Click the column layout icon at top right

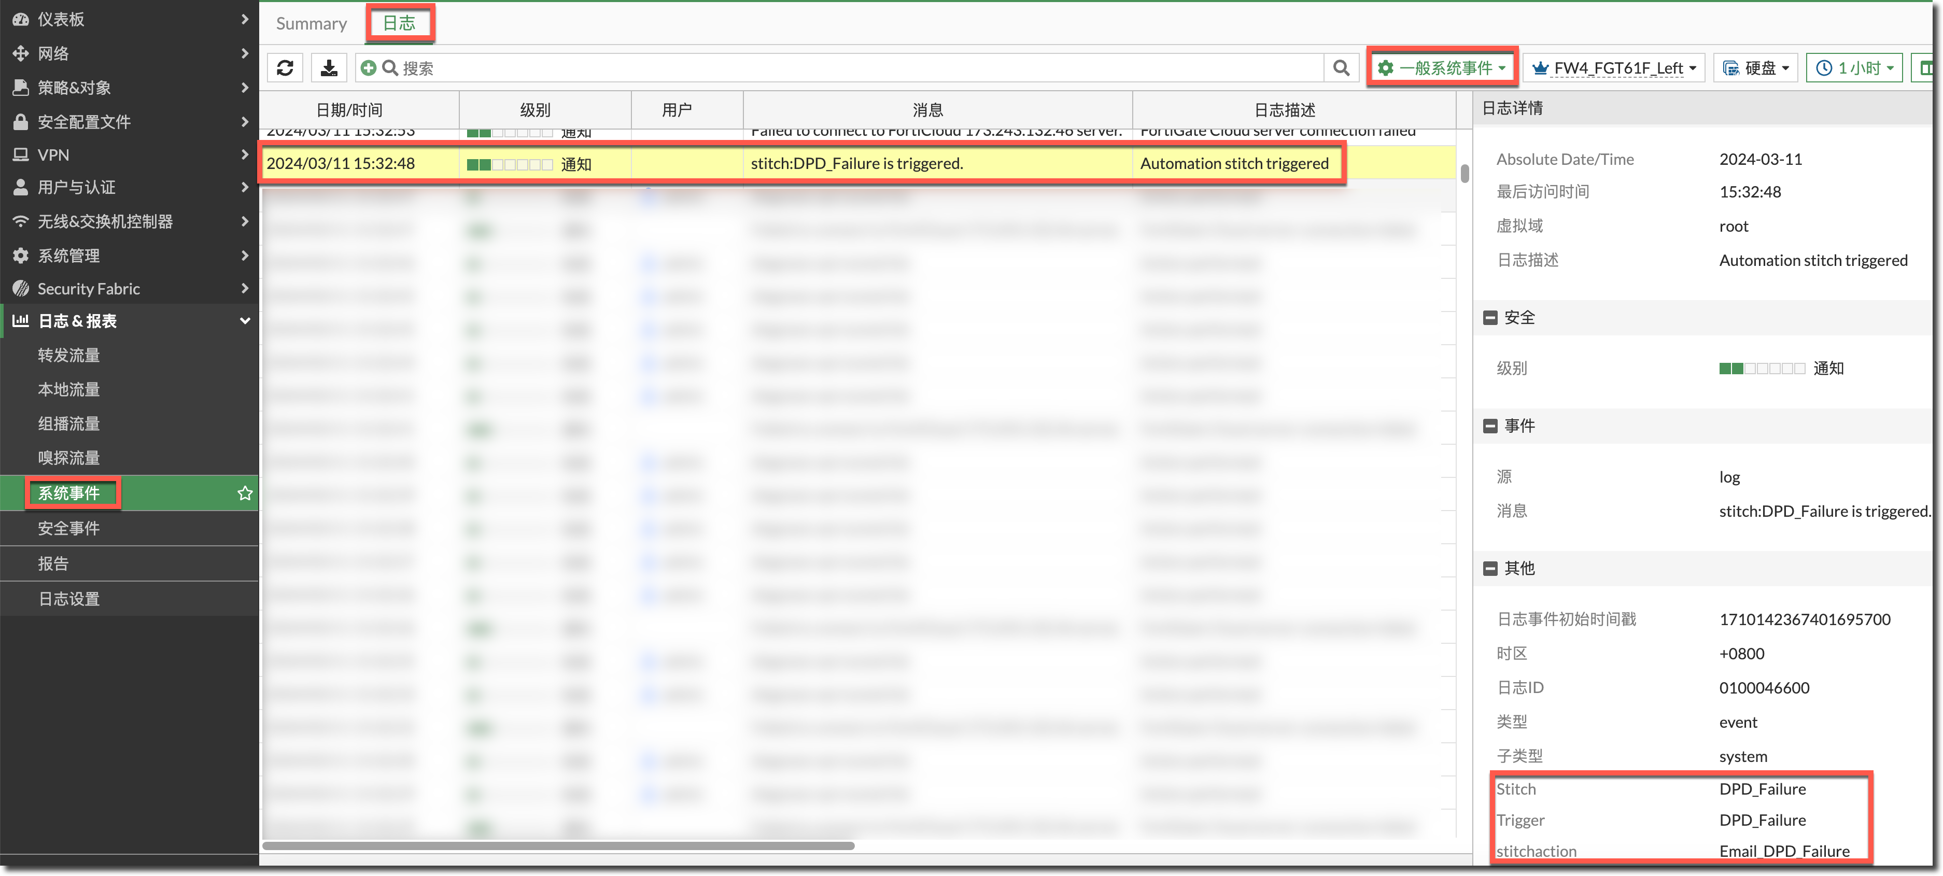1926,68
